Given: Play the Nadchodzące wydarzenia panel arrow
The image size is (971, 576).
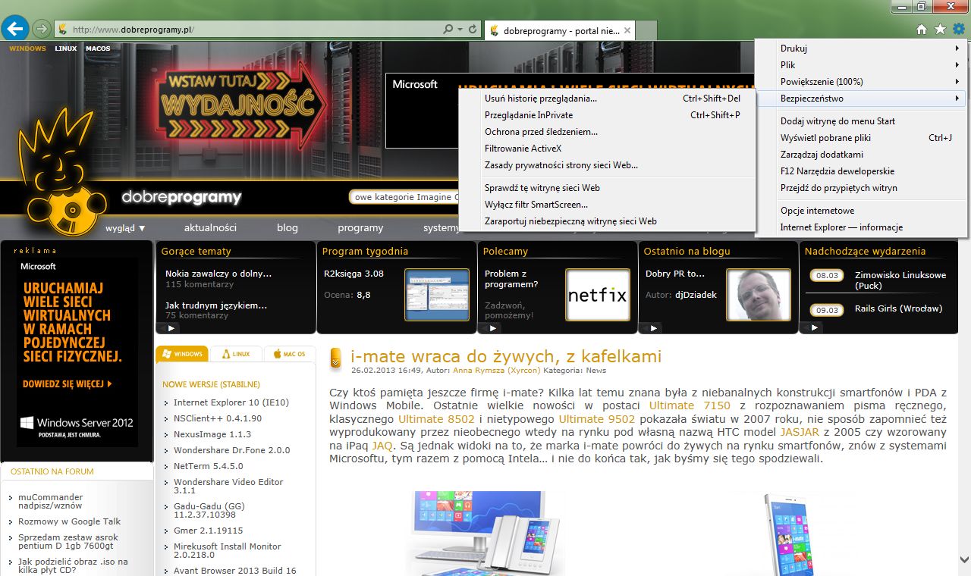Looking at the screenshot, I should pyautogui.click(x=815, y=328).
